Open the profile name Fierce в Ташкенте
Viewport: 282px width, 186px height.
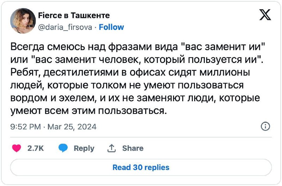tap(74, 15)
